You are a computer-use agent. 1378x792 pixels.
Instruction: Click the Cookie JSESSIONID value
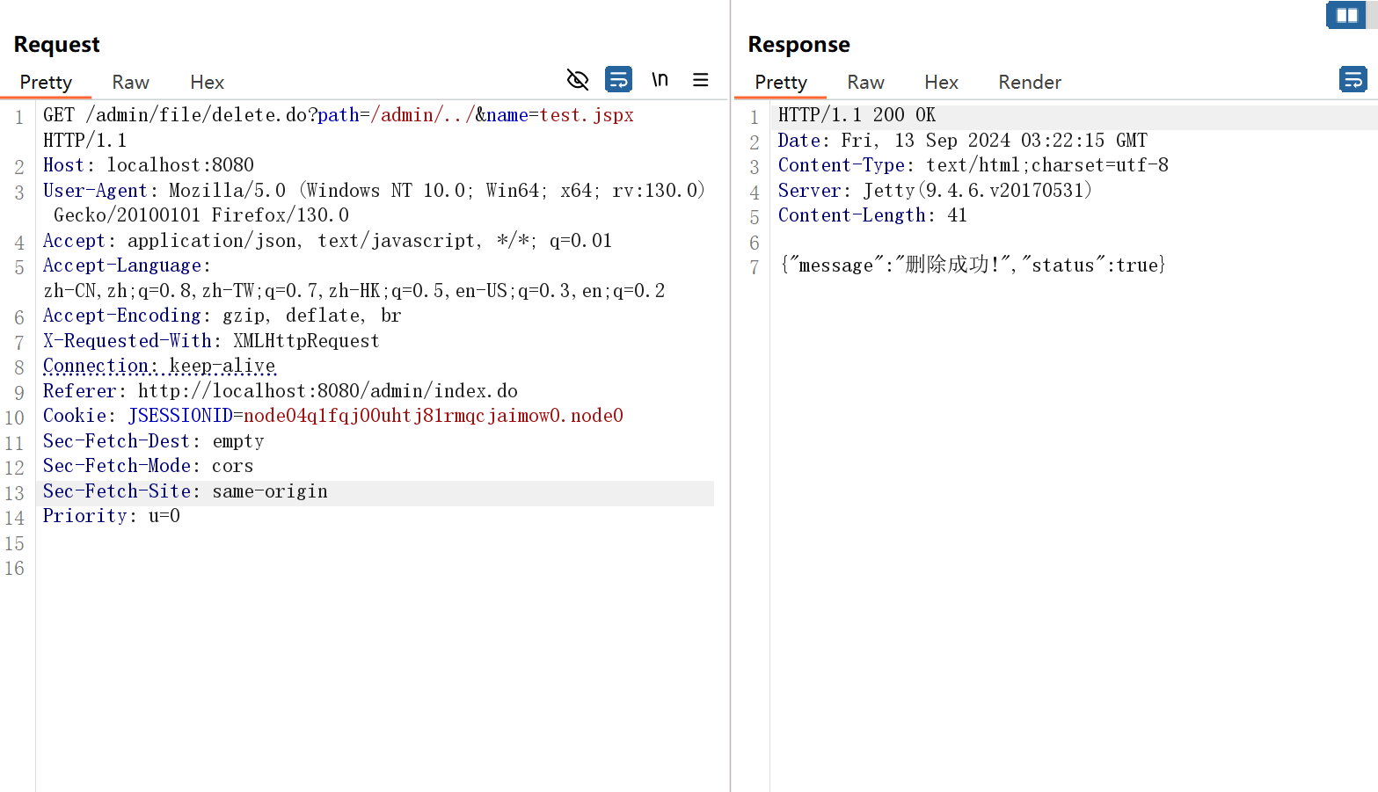[434, 416]
